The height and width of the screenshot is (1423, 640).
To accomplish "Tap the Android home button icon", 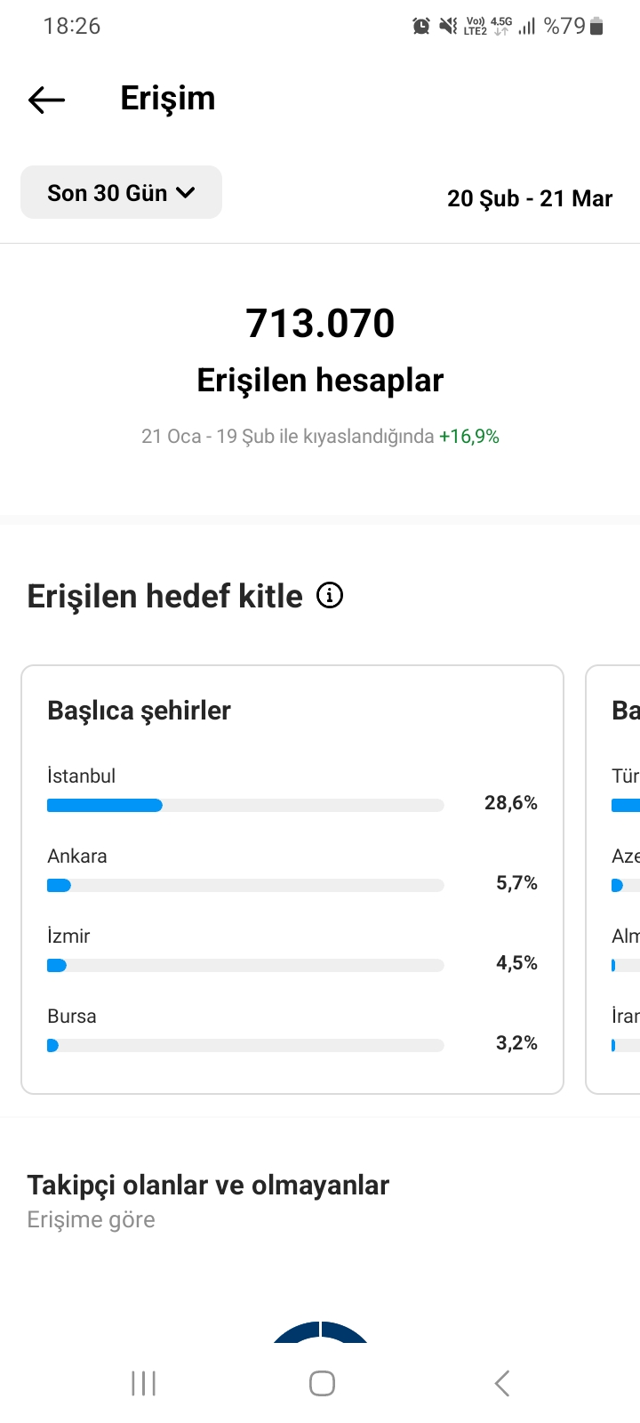I will [x=322, y=1383].
